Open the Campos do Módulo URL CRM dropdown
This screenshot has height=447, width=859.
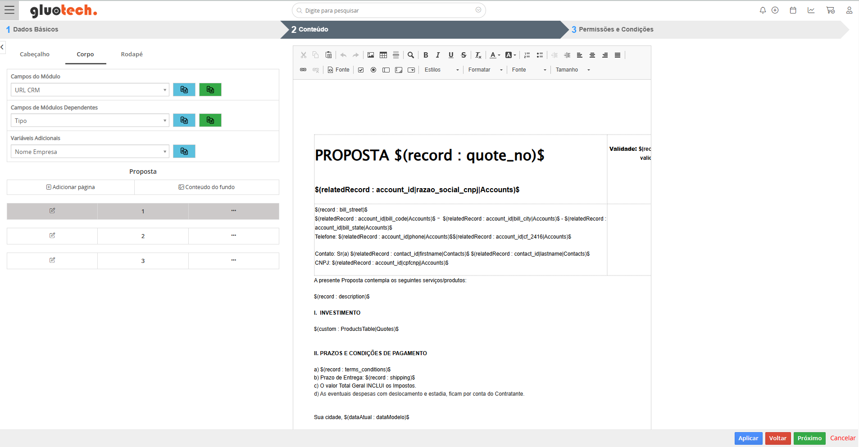point(90,90)
